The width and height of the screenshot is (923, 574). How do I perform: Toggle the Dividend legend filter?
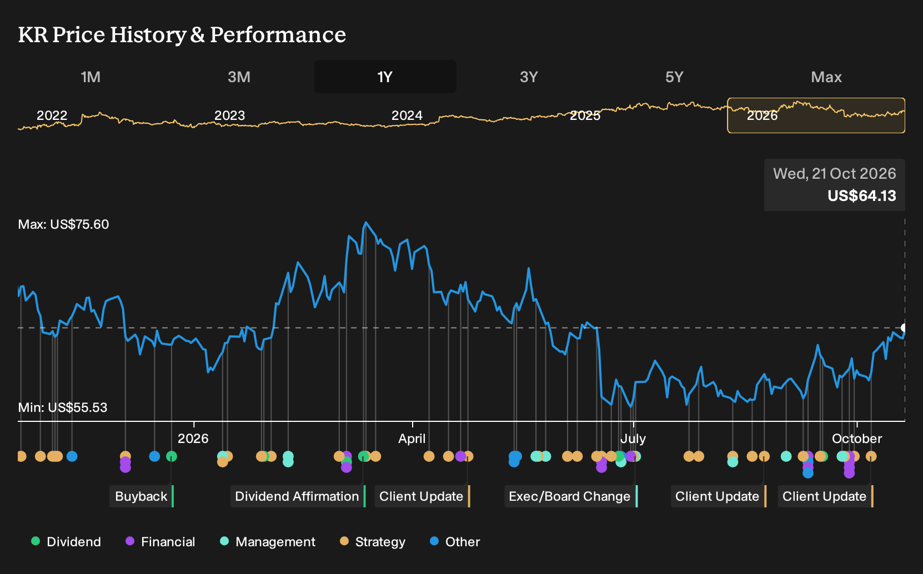point(66,542)
